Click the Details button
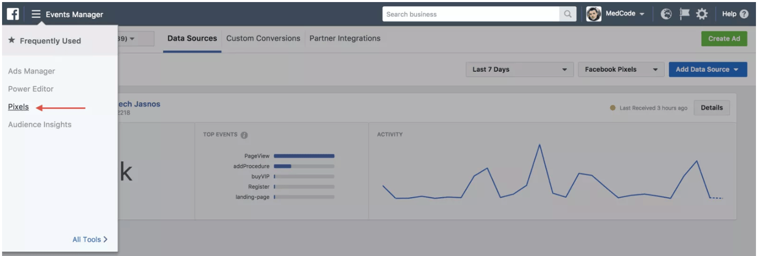This screenshot has width=757, height=256. pyautogui.click(x=712, y=108)
